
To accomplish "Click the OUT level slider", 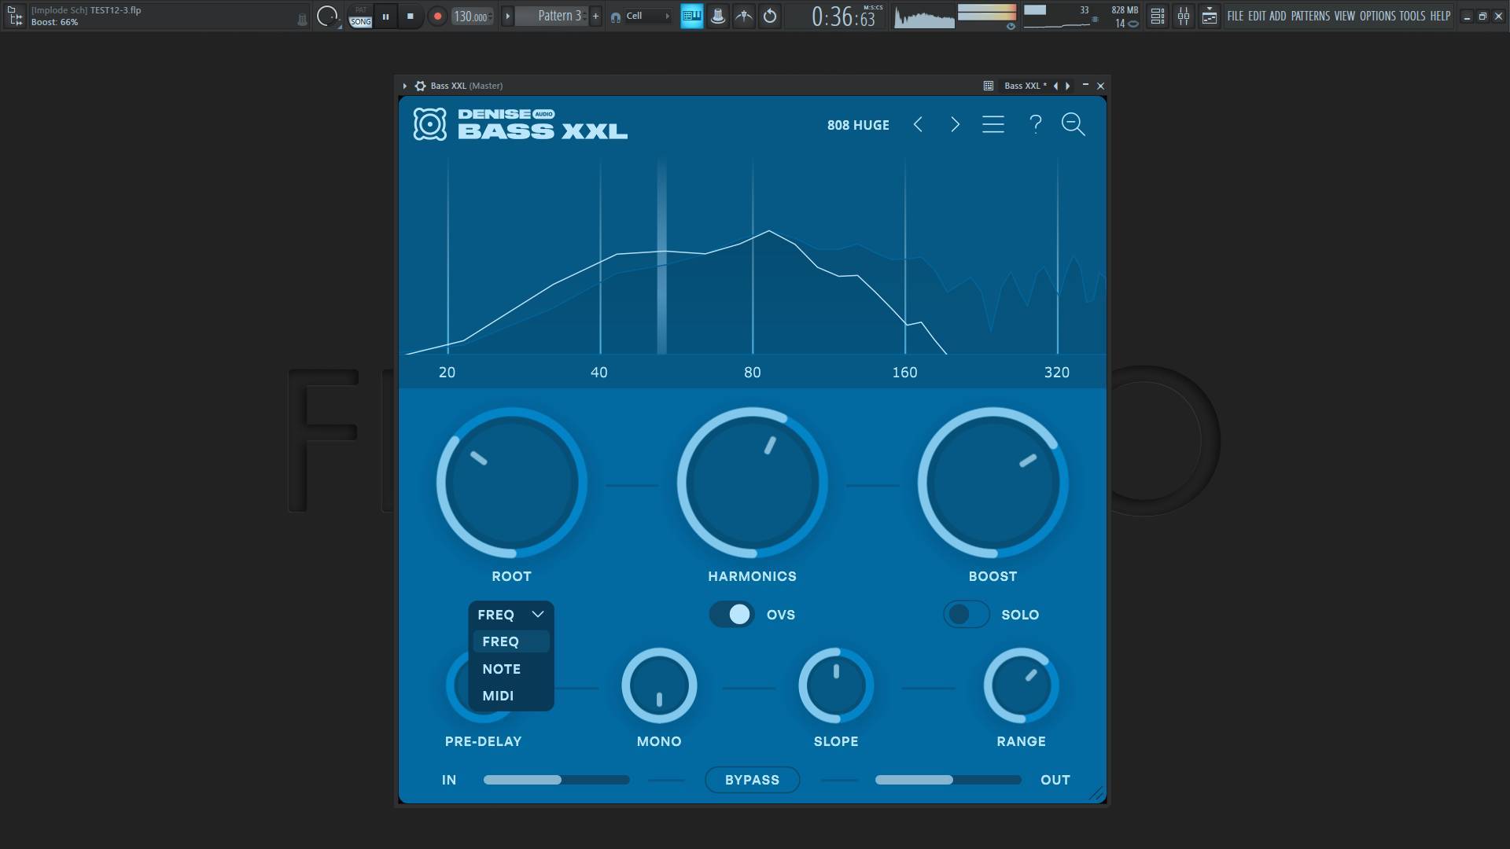I will coord(948,780).
